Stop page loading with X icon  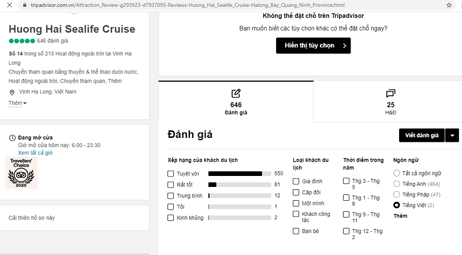(x=9, y=5)
